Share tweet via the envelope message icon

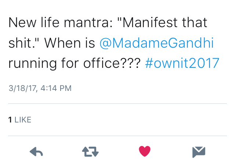[x=199, y=151]
